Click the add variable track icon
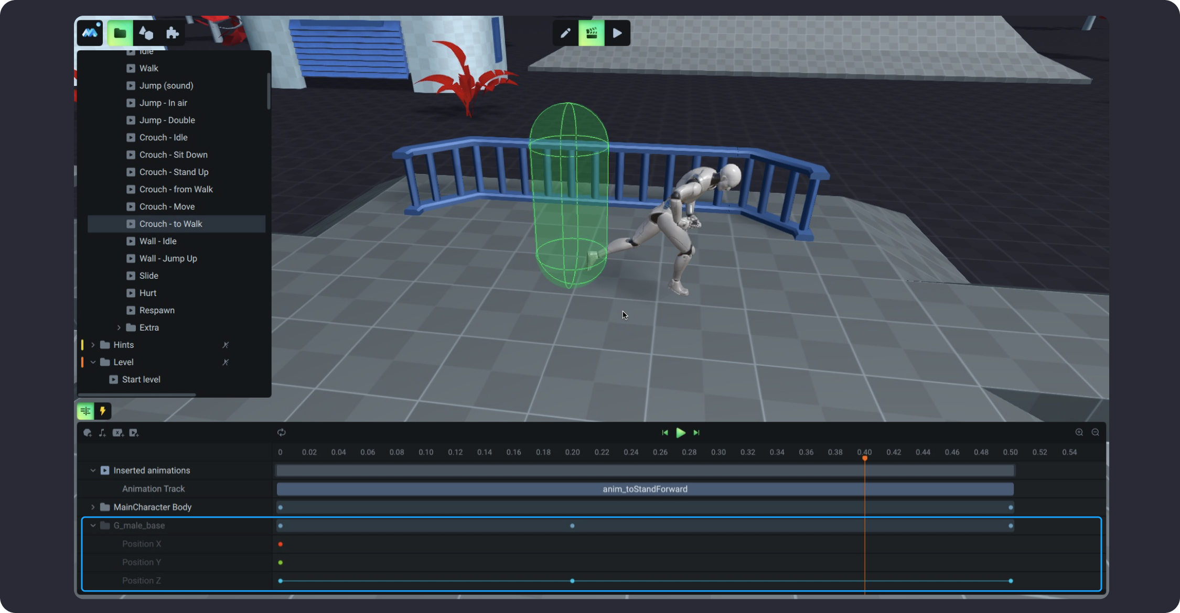The width and height of the screenshot is (1180, 613). (118, 433)
